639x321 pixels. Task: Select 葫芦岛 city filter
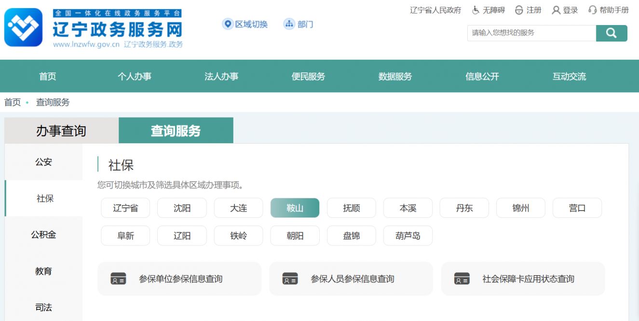pyautogui.click(x=408, y=236)
